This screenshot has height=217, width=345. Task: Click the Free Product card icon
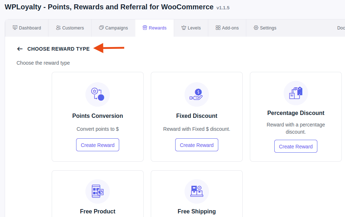point(98,191)
